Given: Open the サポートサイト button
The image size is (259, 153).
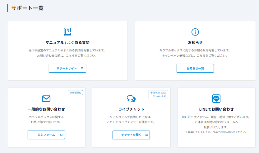Looking at the screenshot, I should (x=67, y=68).
